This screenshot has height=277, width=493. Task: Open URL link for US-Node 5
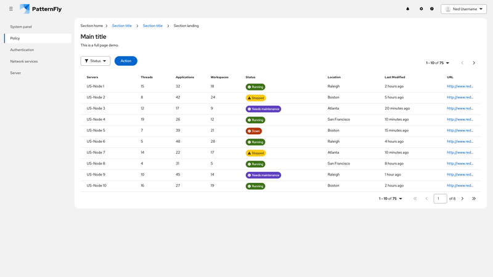460,130
